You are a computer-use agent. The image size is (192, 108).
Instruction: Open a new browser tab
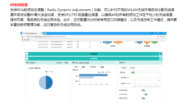[x=45, y=33]
